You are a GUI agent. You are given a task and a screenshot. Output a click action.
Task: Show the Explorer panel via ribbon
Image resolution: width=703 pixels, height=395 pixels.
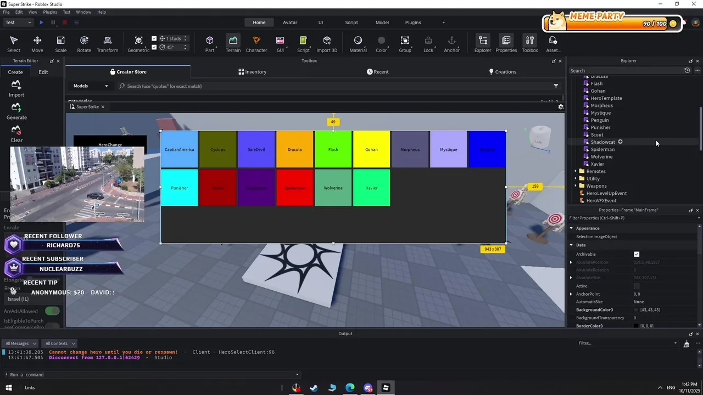pos(483,44)
